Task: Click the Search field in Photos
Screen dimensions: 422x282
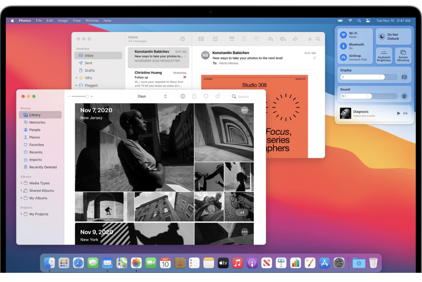Action: coord(246,96)
